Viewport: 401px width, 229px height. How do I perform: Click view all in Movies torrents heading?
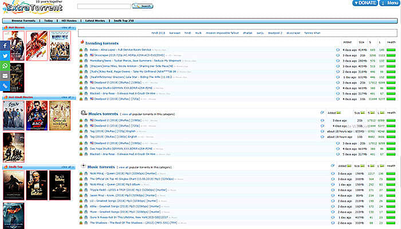127,114
